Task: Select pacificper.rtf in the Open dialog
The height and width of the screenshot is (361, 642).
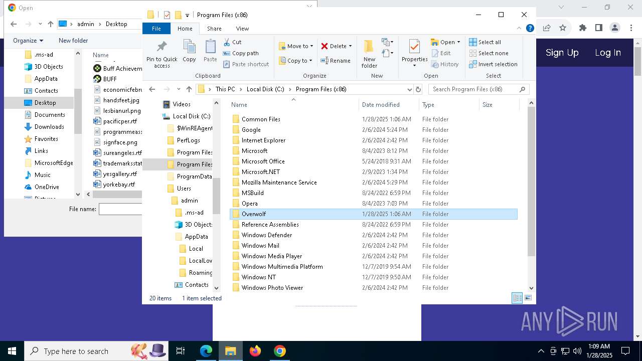Action: (120, 121)
